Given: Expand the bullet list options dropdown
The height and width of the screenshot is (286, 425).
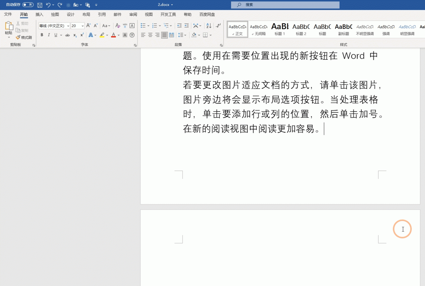Looking at the screenshot, I should 148,26.
